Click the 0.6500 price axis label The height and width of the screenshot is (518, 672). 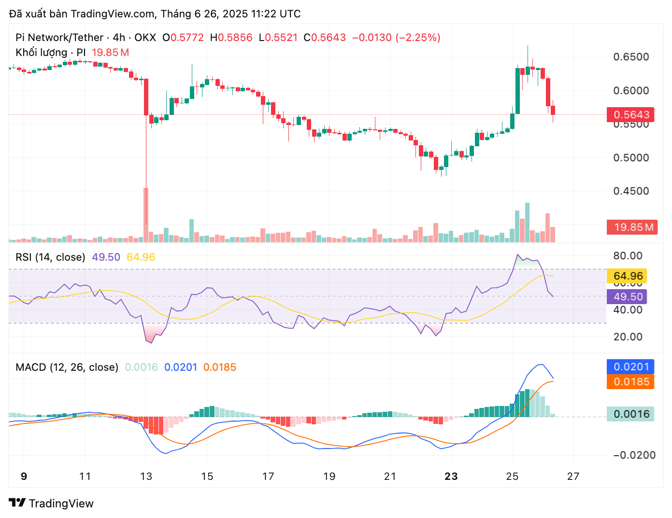[x=631, y=57]
